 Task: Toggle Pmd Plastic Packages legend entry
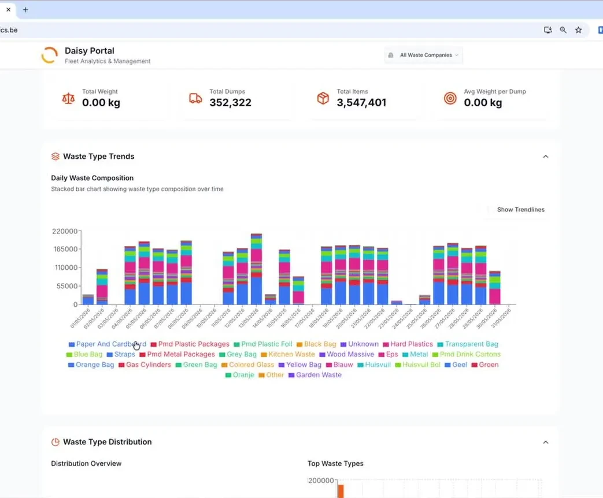[x=190, y=344]
